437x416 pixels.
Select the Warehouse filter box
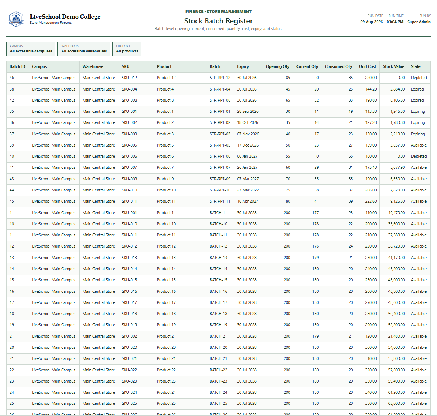click(x=84, y=49)
